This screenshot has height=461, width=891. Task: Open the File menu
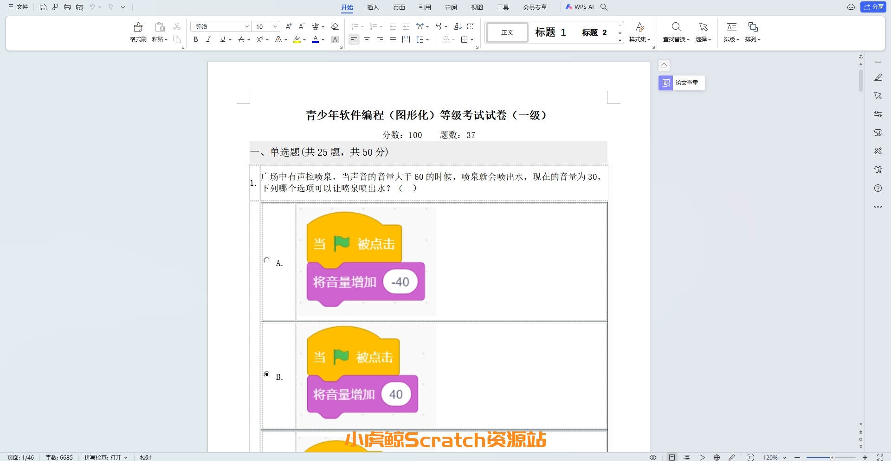[19, 7]
